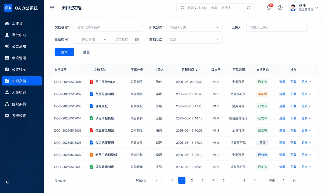Screen dimensions: 322x193
Task: Click the pagination ellipsis
Action: coord(234,180)
